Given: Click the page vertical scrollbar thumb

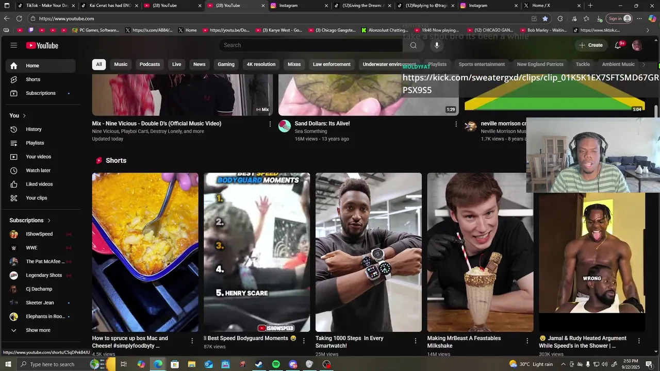Looking at the screenshot, I should 656,111.
